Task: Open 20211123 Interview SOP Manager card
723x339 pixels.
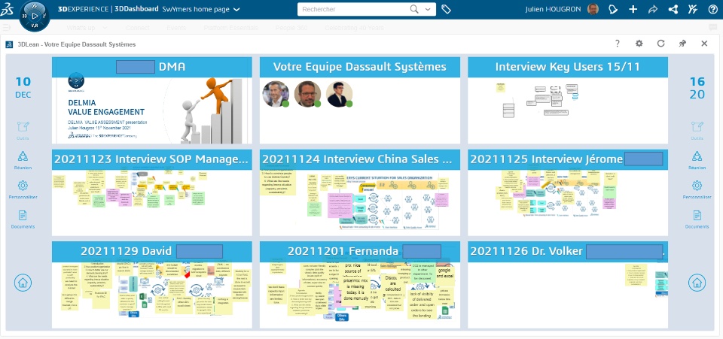Action: click(x=151, y=159)
